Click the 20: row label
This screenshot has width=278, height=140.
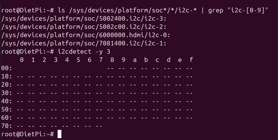coord(6,85)
